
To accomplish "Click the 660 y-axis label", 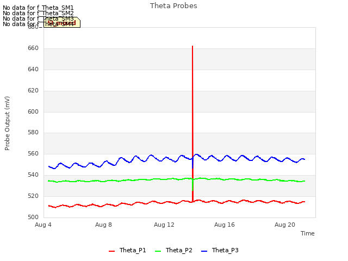I will coord(33,48).
